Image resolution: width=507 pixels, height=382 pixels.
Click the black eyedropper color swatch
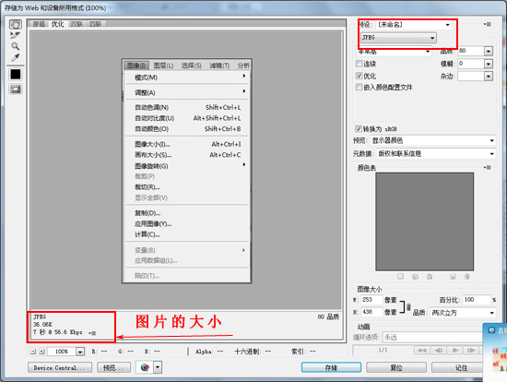(16, 75)
